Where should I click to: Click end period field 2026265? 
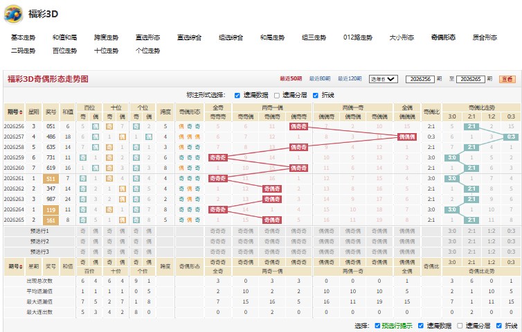coord(470,79)
